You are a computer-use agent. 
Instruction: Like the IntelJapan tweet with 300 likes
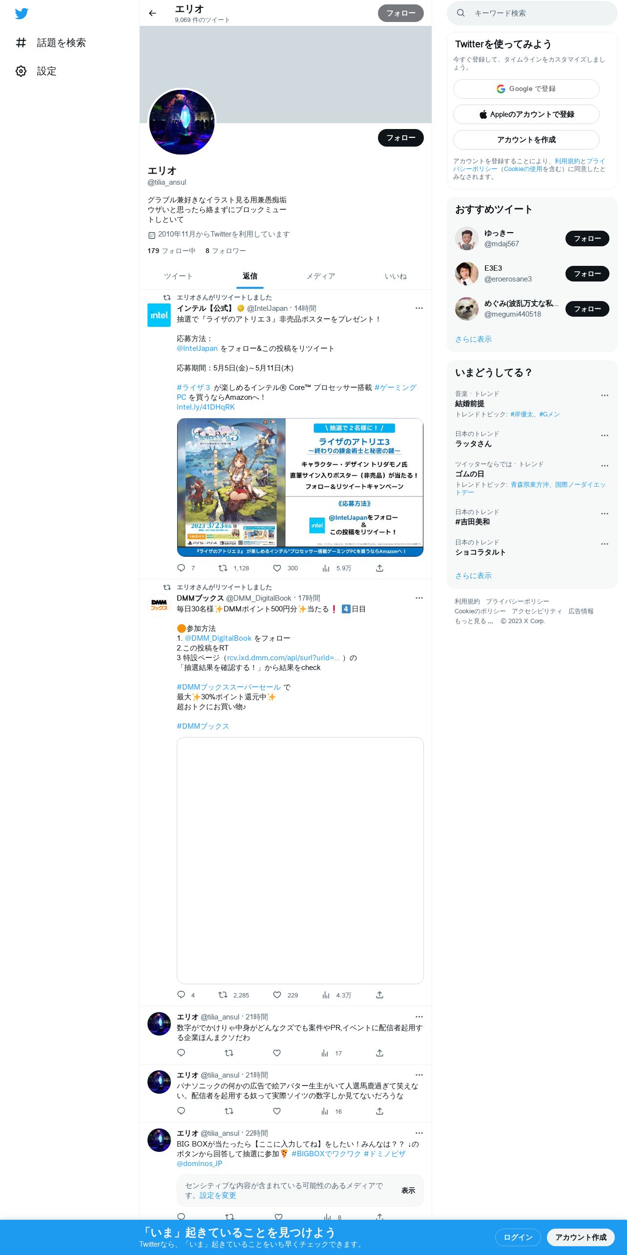tap(277, 568)
